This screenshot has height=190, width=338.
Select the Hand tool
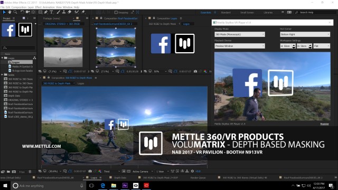10,12
